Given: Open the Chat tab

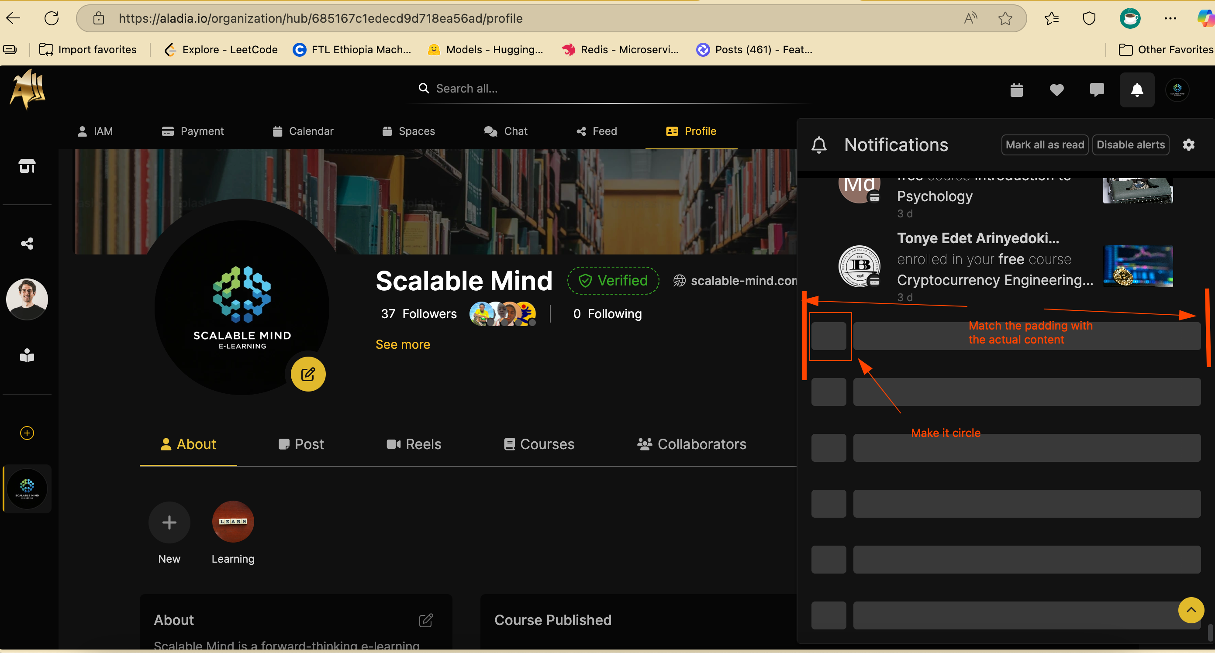Looking at the screenshot, I should (506, 131).
